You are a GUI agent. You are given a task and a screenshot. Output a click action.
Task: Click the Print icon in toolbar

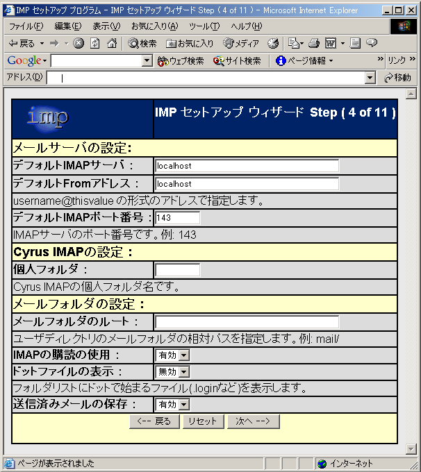tap(314, 43)
